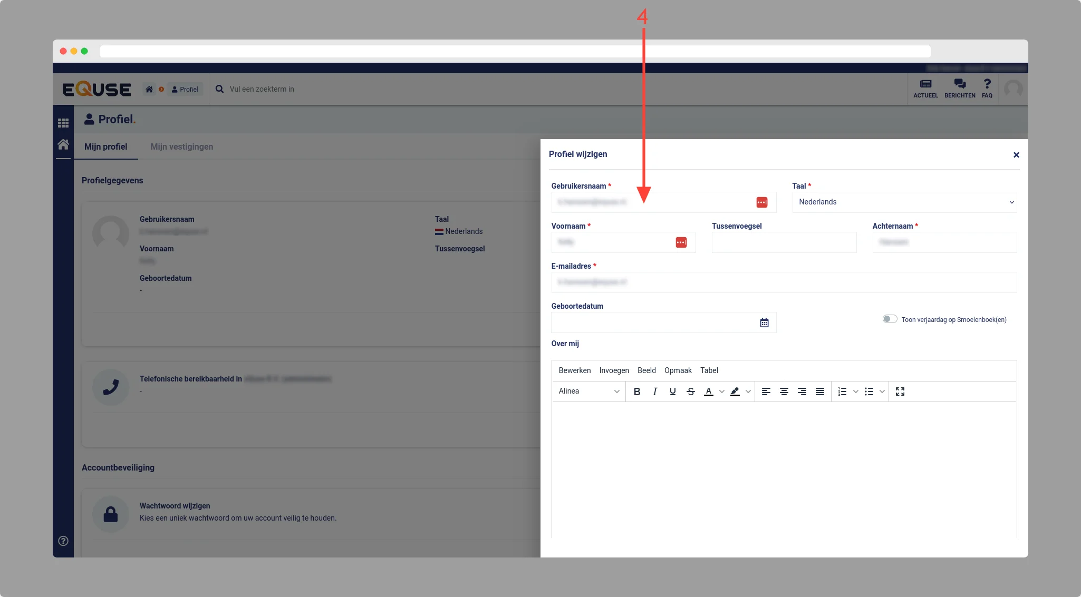The height and width of the screenshot is (597, 1081).
Task: Expand numbered list style options arrow
Action: (856, 392)
